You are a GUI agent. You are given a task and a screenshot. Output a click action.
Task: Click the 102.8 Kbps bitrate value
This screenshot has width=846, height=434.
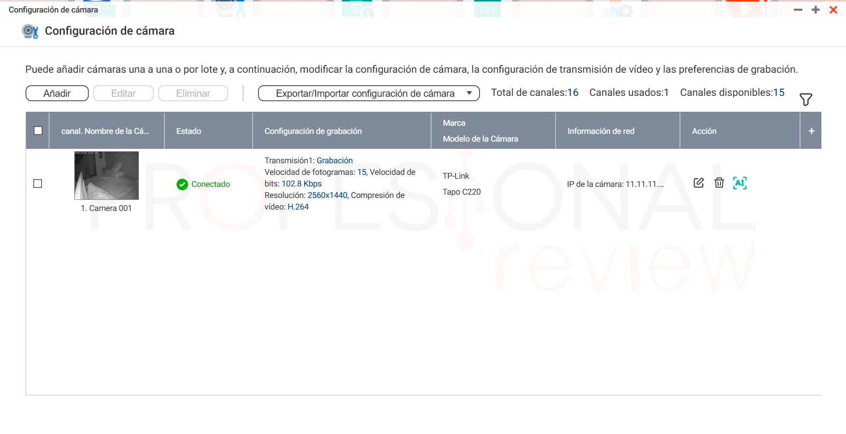[x=301, y=184]
